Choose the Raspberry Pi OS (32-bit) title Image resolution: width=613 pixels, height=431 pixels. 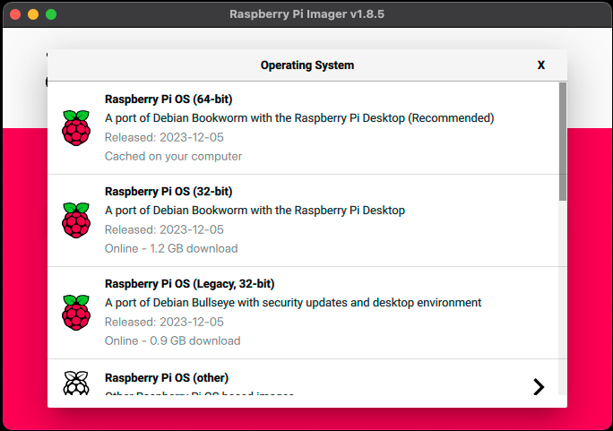(168, 192)
